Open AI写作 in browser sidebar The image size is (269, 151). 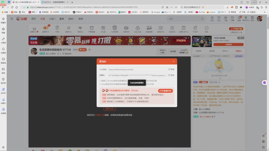click(3, 91)
